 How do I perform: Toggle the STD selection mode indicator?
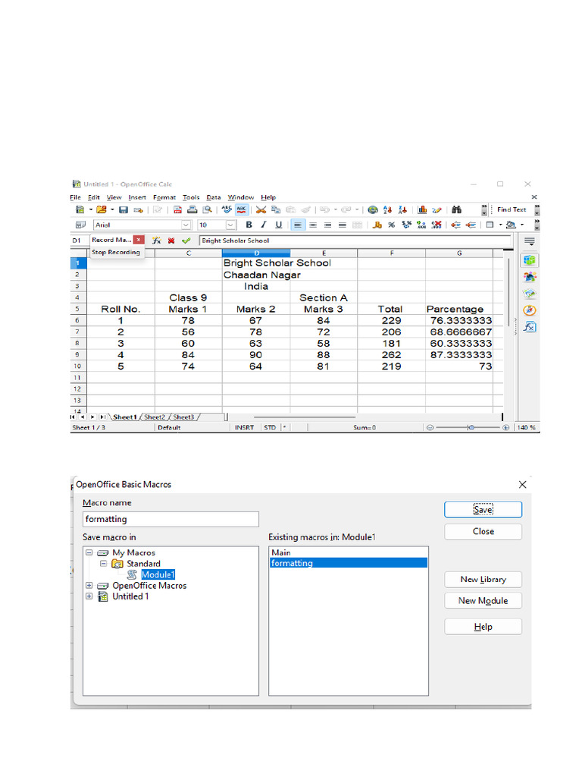coord(269,427)
